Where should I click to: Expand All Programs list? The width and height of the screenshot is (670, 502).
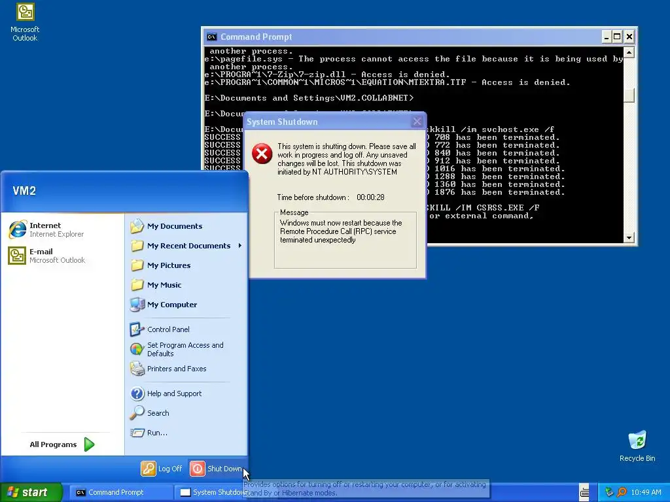point(62,444)
